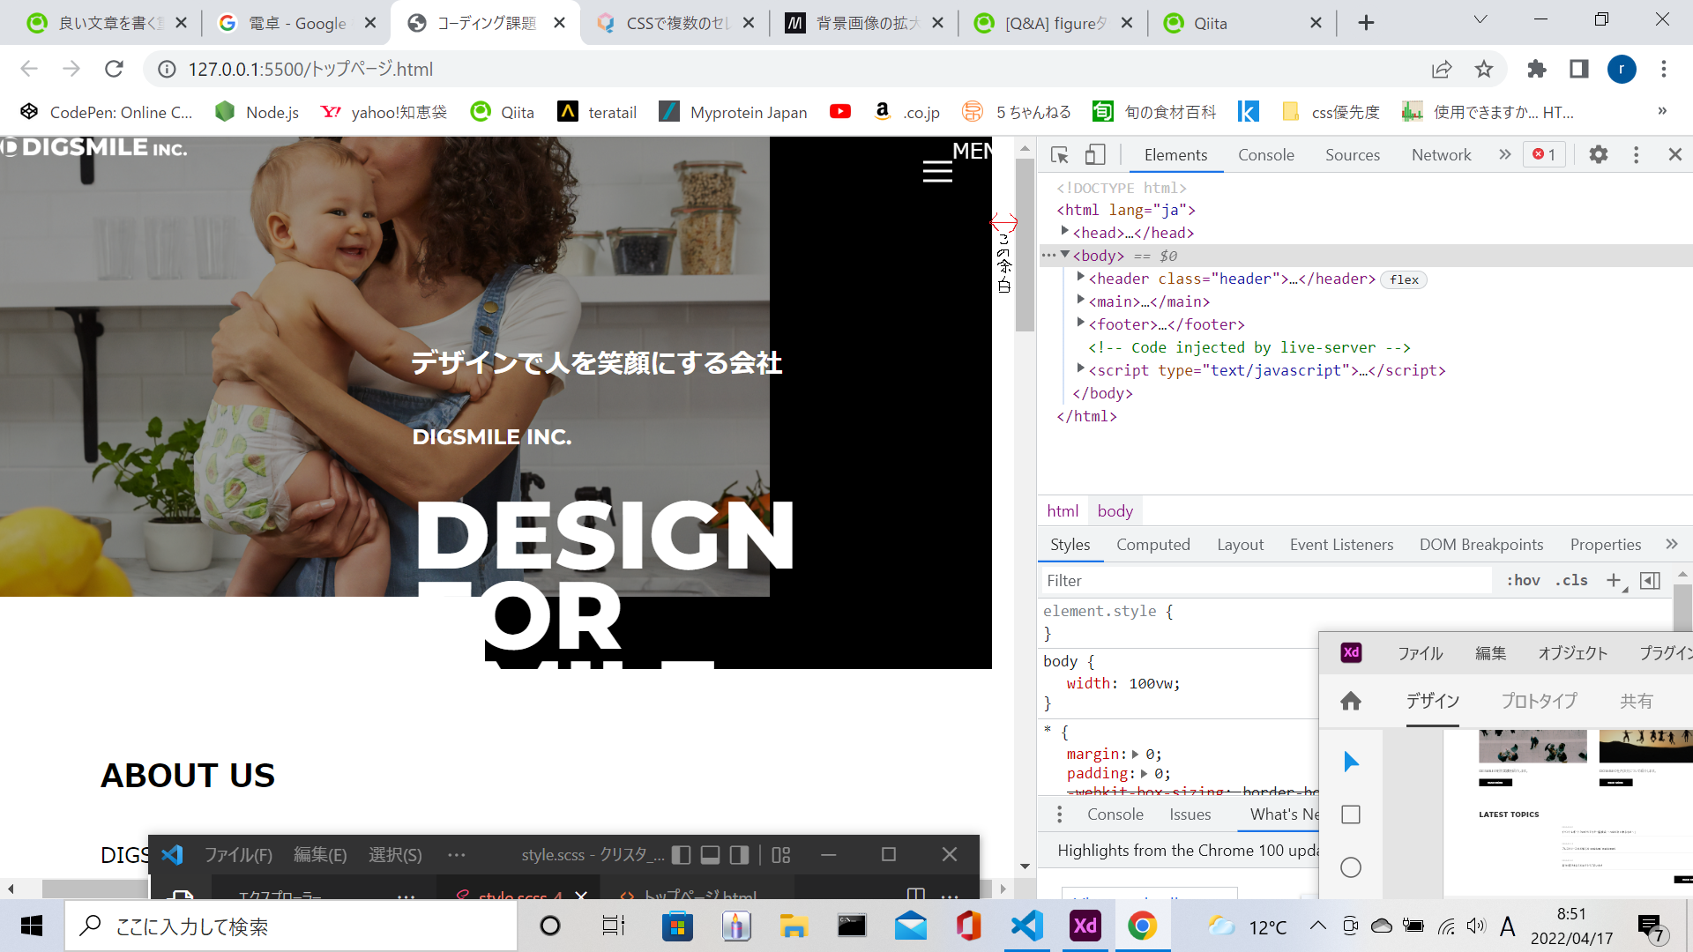The width and height of the screenshot is (1693, 952).
Task: Switch to the Network panel tab
Action: tap(1441, 155)
